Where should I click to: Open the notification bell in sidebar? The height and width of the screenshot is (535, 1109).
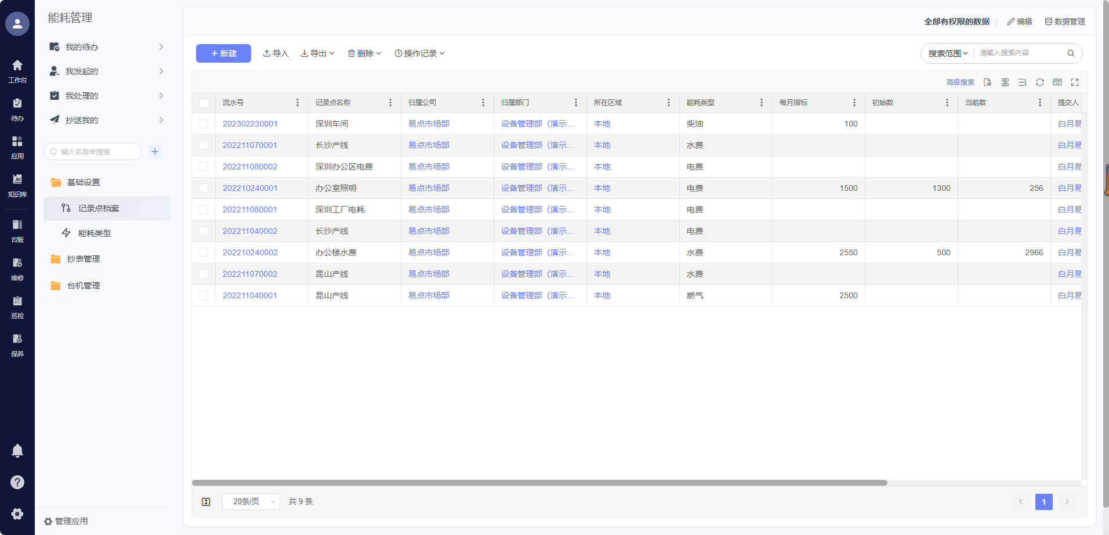(x=17, y=451)
